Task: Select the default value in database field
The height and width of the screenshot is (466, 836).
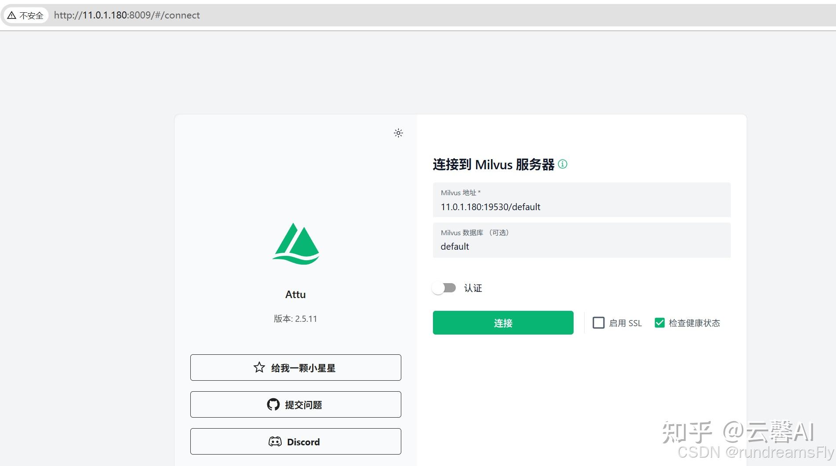Action: (x=454, y=246)
